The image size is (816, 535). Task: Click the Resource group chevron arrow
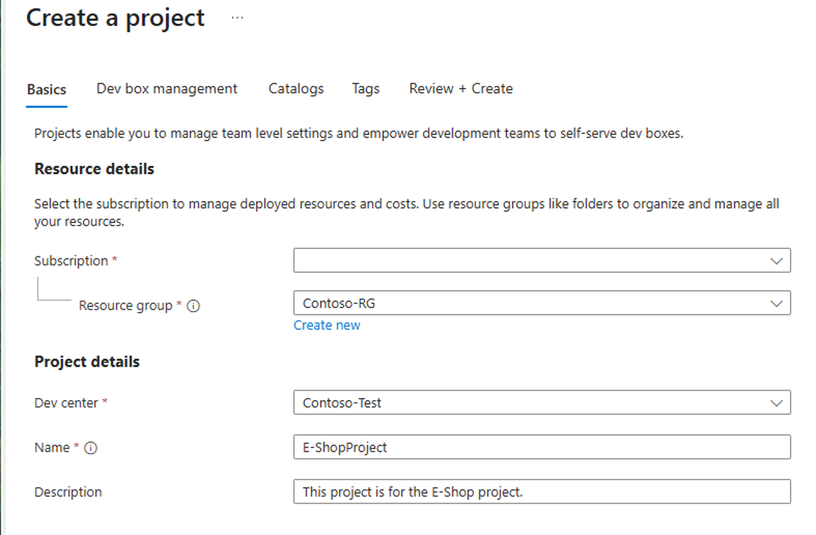click(776, 303)
